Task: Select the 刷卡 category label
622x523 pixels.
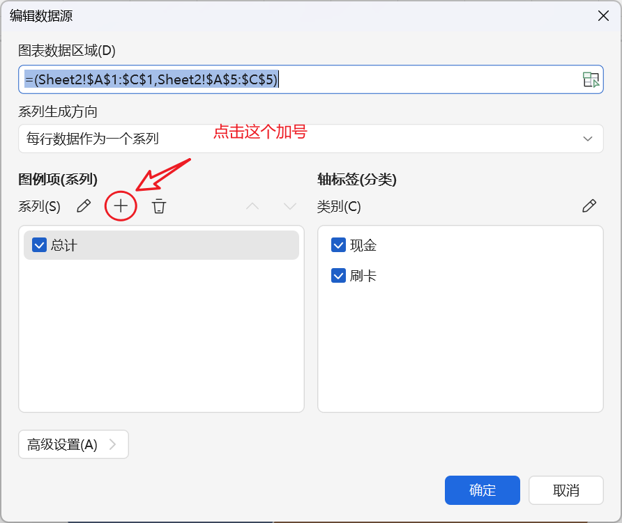Action: (363, 276)
